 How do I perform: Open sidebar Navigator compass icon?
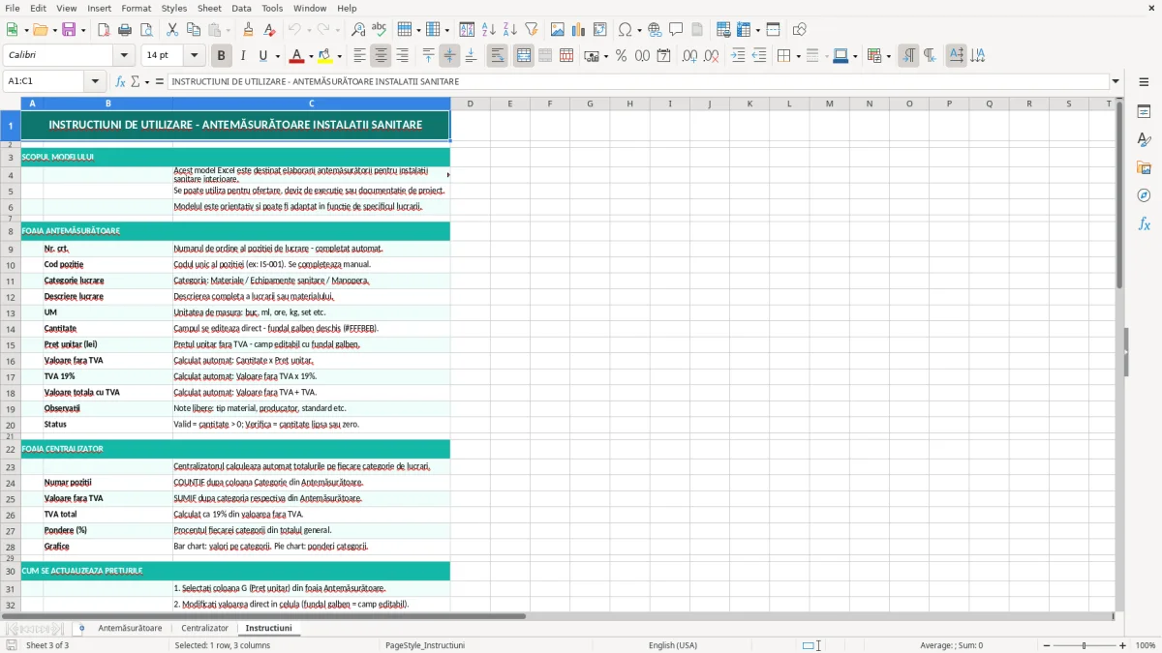(x=1144, y=195)
